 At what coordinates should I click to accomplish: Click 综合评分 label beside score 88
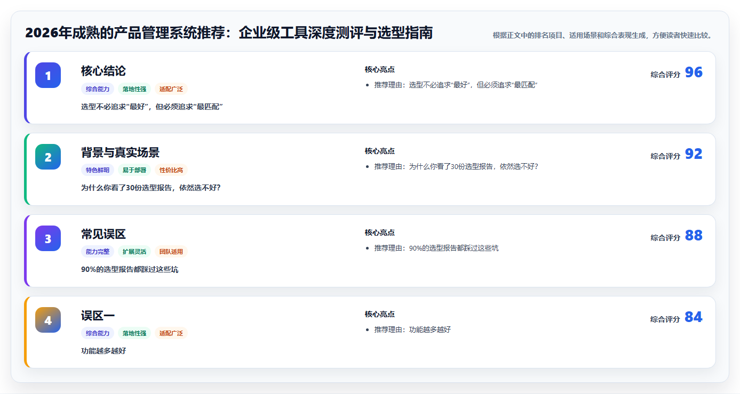click(x=665, y=238)
